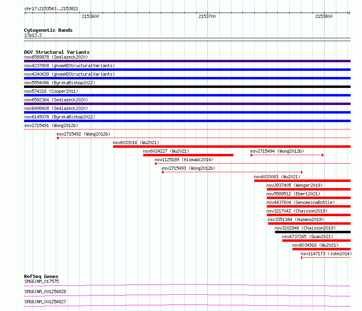Click the 2153800 ruler position label
The height and width of the screenshot is (311, 362).
point(324,16)
